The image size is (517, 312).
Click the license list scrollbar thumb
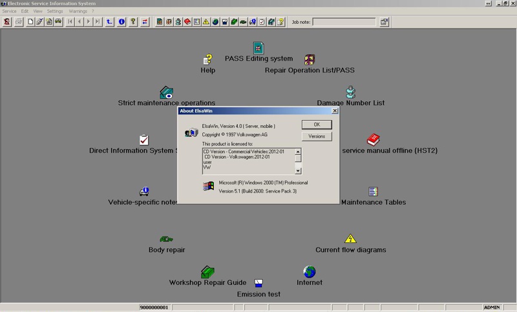298,158
